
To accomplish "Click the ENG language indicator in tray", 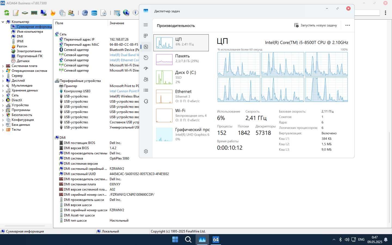I will click(x=361, y=240).
